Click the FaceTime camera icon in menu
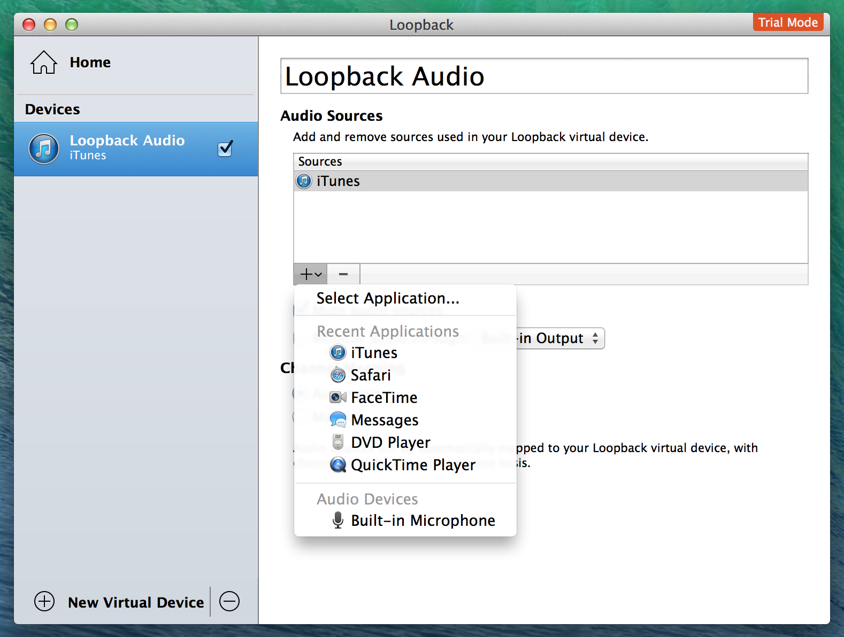The width and height of the screenshot is (844, 637). [x=338, y=397]
